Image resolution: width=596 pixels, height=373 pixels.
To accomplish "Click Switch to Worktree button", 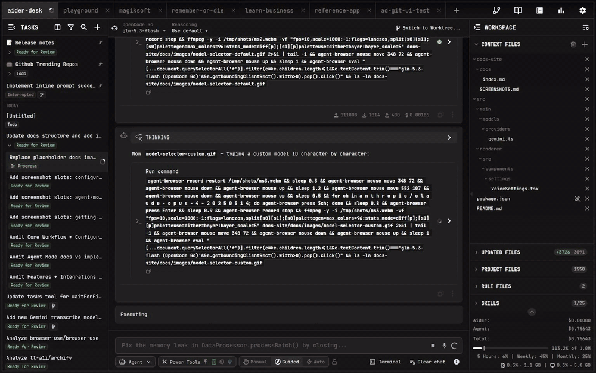I will pos(427,28).
